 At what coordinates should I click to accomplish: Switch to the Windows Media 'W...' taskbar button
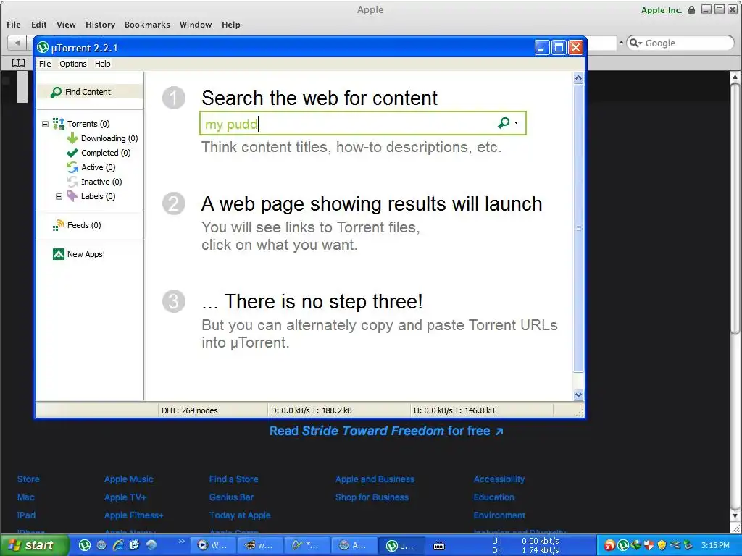(212, 546)
